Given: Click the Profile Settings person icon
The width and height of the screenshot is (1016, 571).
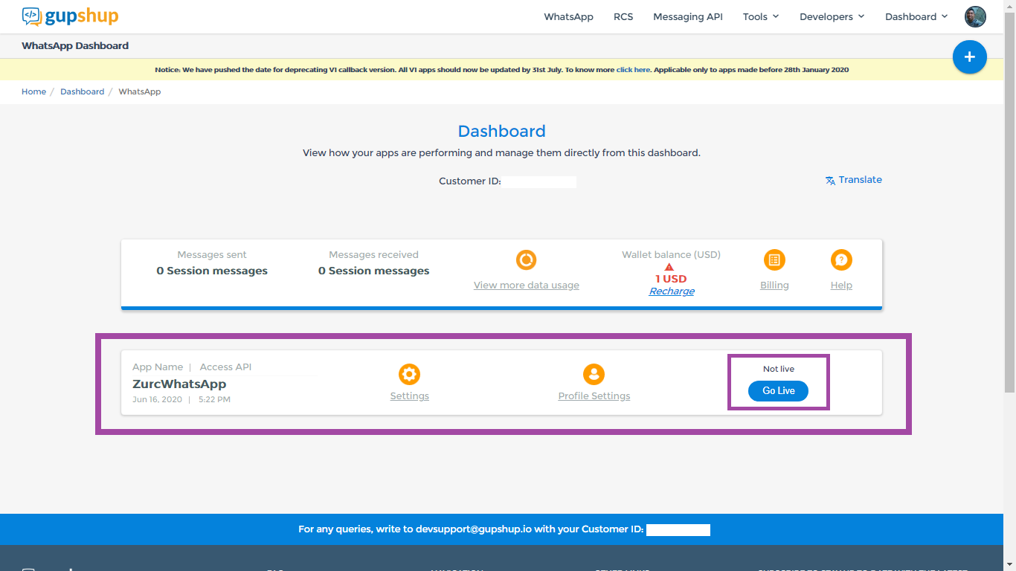Looking at the screenshot, I should click(594, 374).
